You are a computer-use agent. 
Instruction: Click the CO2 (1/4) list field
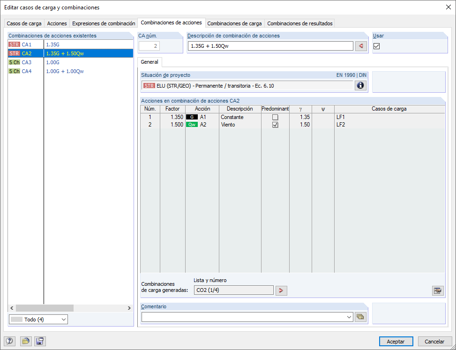click(x=234, y=290)
